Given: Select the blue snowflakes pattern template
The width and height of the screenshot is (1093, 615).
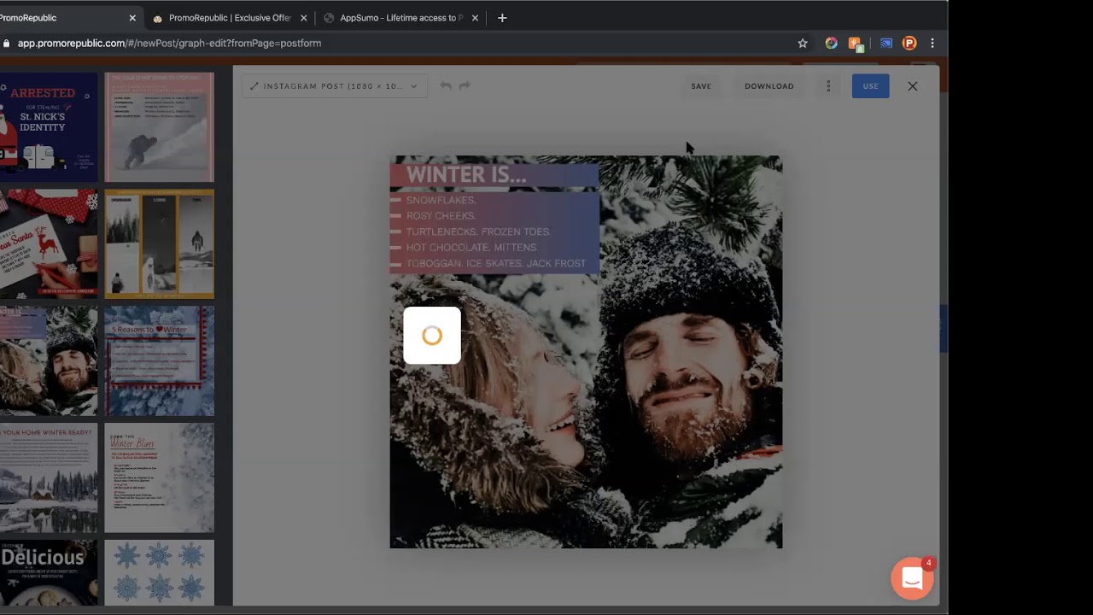Looking at the screenshot, I should (160, 572).
